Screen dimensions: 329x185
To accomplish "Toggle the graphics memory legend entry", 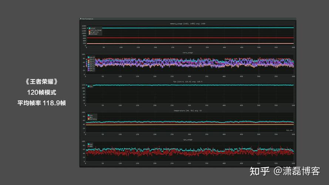I will [x=94, y=32].
